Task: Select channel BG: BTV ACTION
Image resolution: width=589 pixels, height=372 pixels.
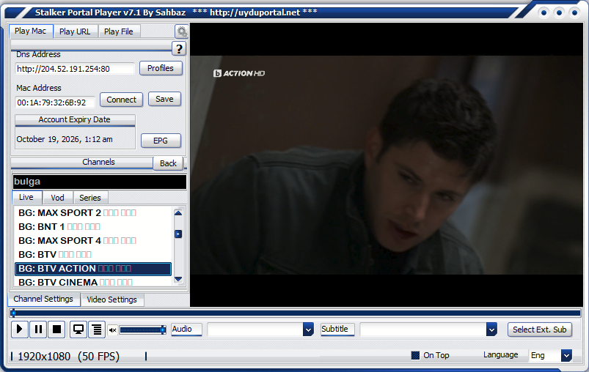Action: point(92,269)
